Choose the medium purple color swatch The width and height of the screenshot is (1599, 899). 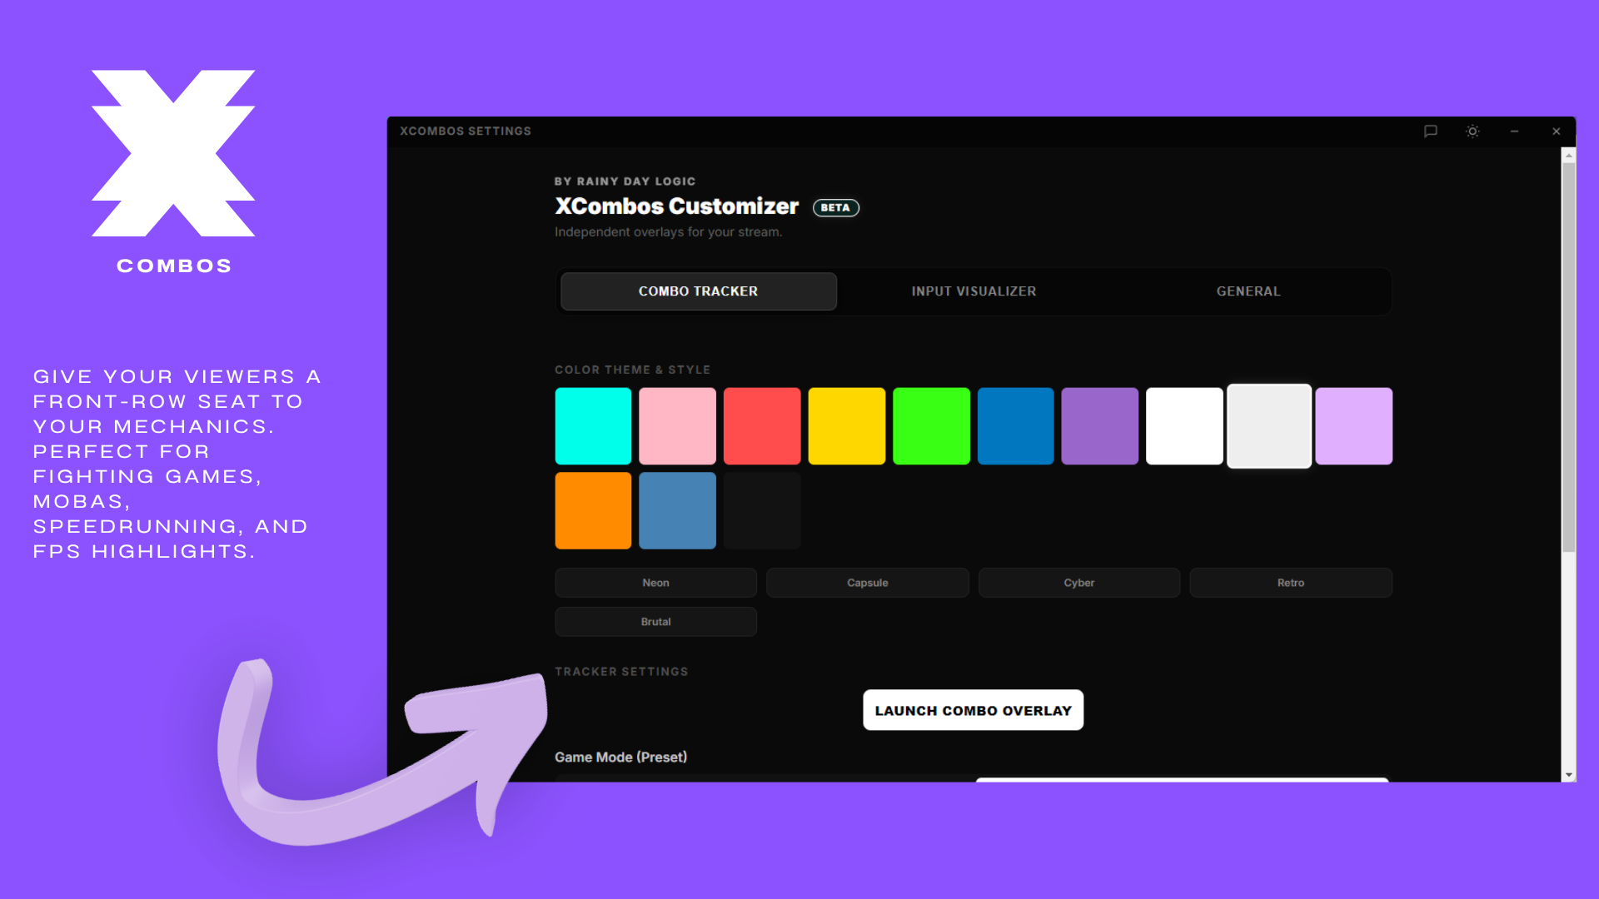tap(1100, 426)
